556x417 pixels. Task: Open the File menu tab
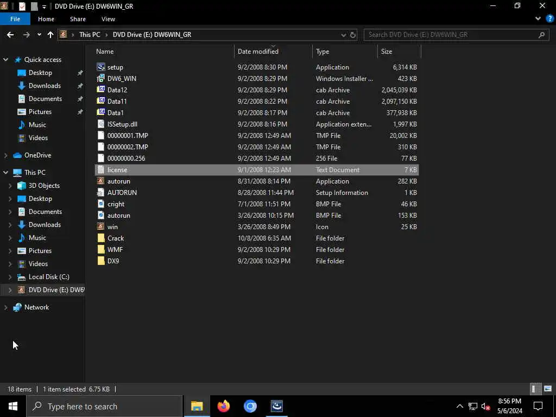click(15, 19)
